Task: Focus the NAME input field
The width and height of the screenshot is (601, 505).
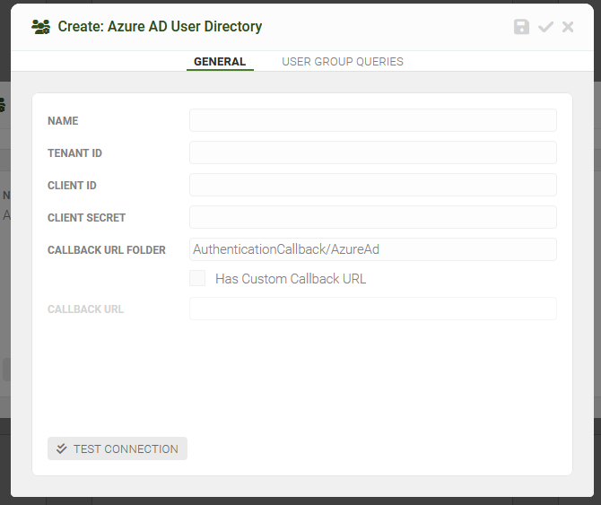Action: tap(373, 120)
